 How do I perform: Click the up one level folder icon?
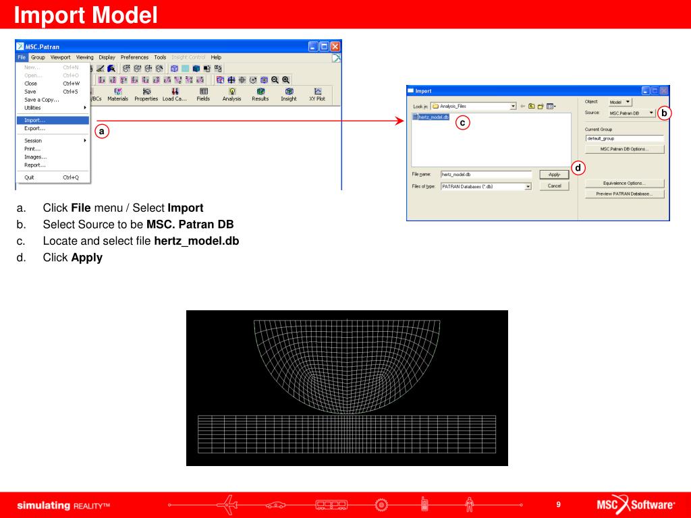point(532,106)
